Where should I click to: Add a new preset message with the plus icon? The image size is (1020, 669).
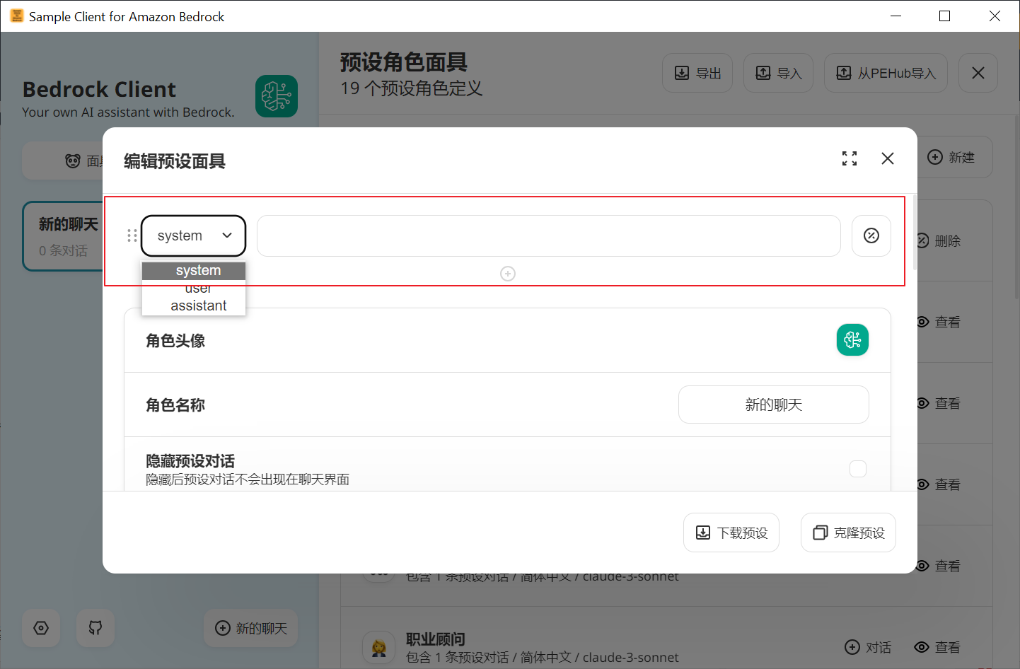click(x=508, y=273)
